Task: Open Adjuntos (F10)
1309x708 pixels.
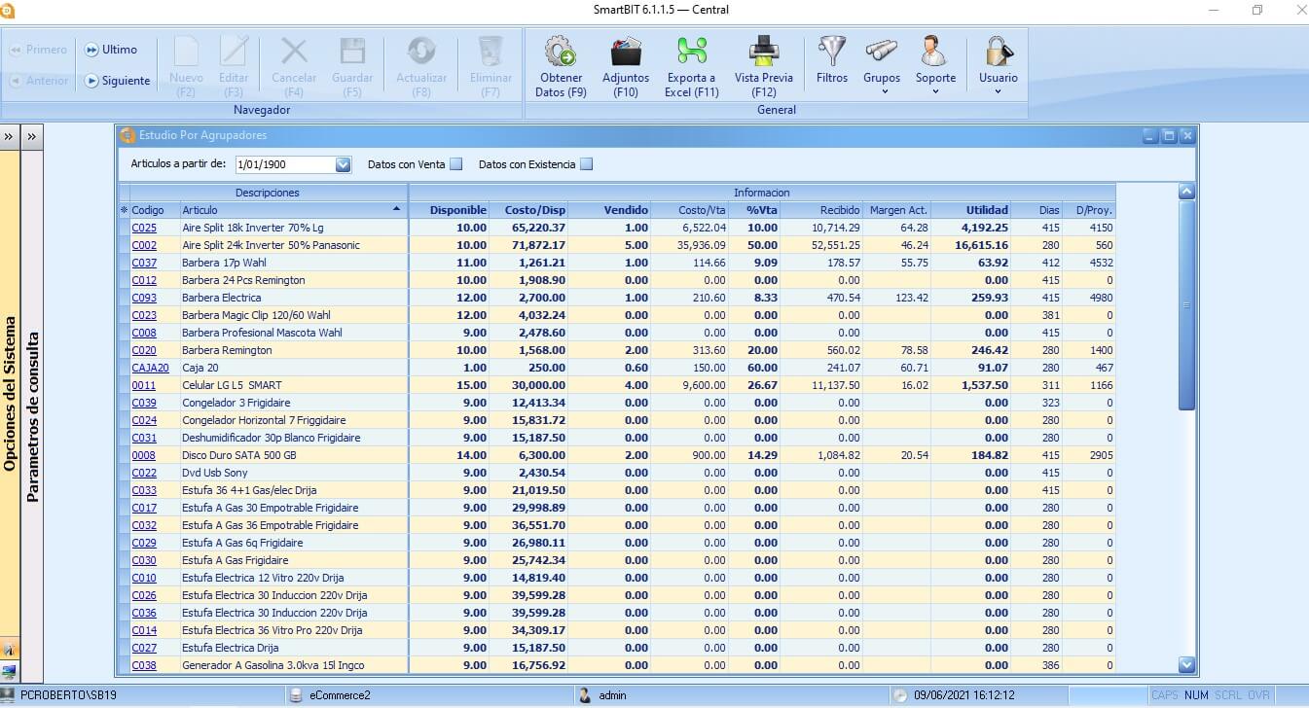Action: coord(626,66)
